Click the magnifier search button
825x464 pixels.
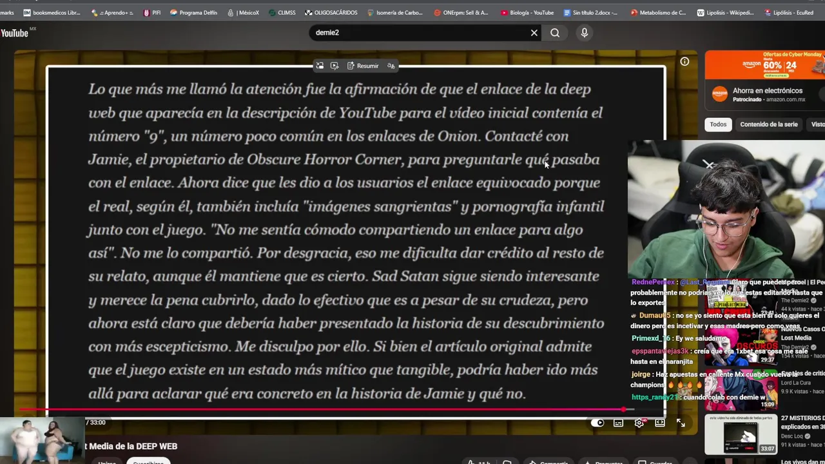tap(555, 33)
